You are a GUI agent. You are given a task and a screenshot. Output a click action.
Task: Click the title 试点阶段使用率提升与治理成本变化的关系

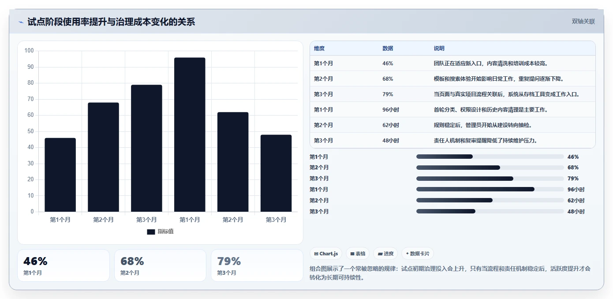(x=111, y=22)
